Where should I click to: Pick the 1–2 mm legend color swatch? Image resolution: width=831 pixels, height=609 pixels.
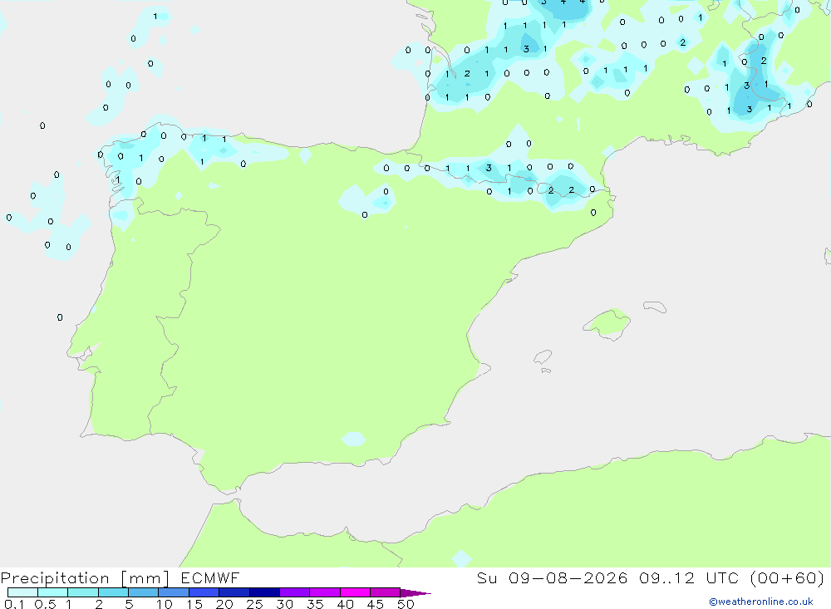point(82,592)
